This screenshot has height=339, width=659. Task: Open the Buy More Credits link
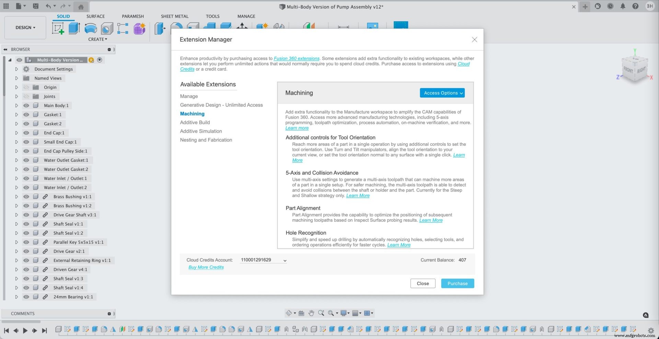pyautogui.click(x=206, y=267)
